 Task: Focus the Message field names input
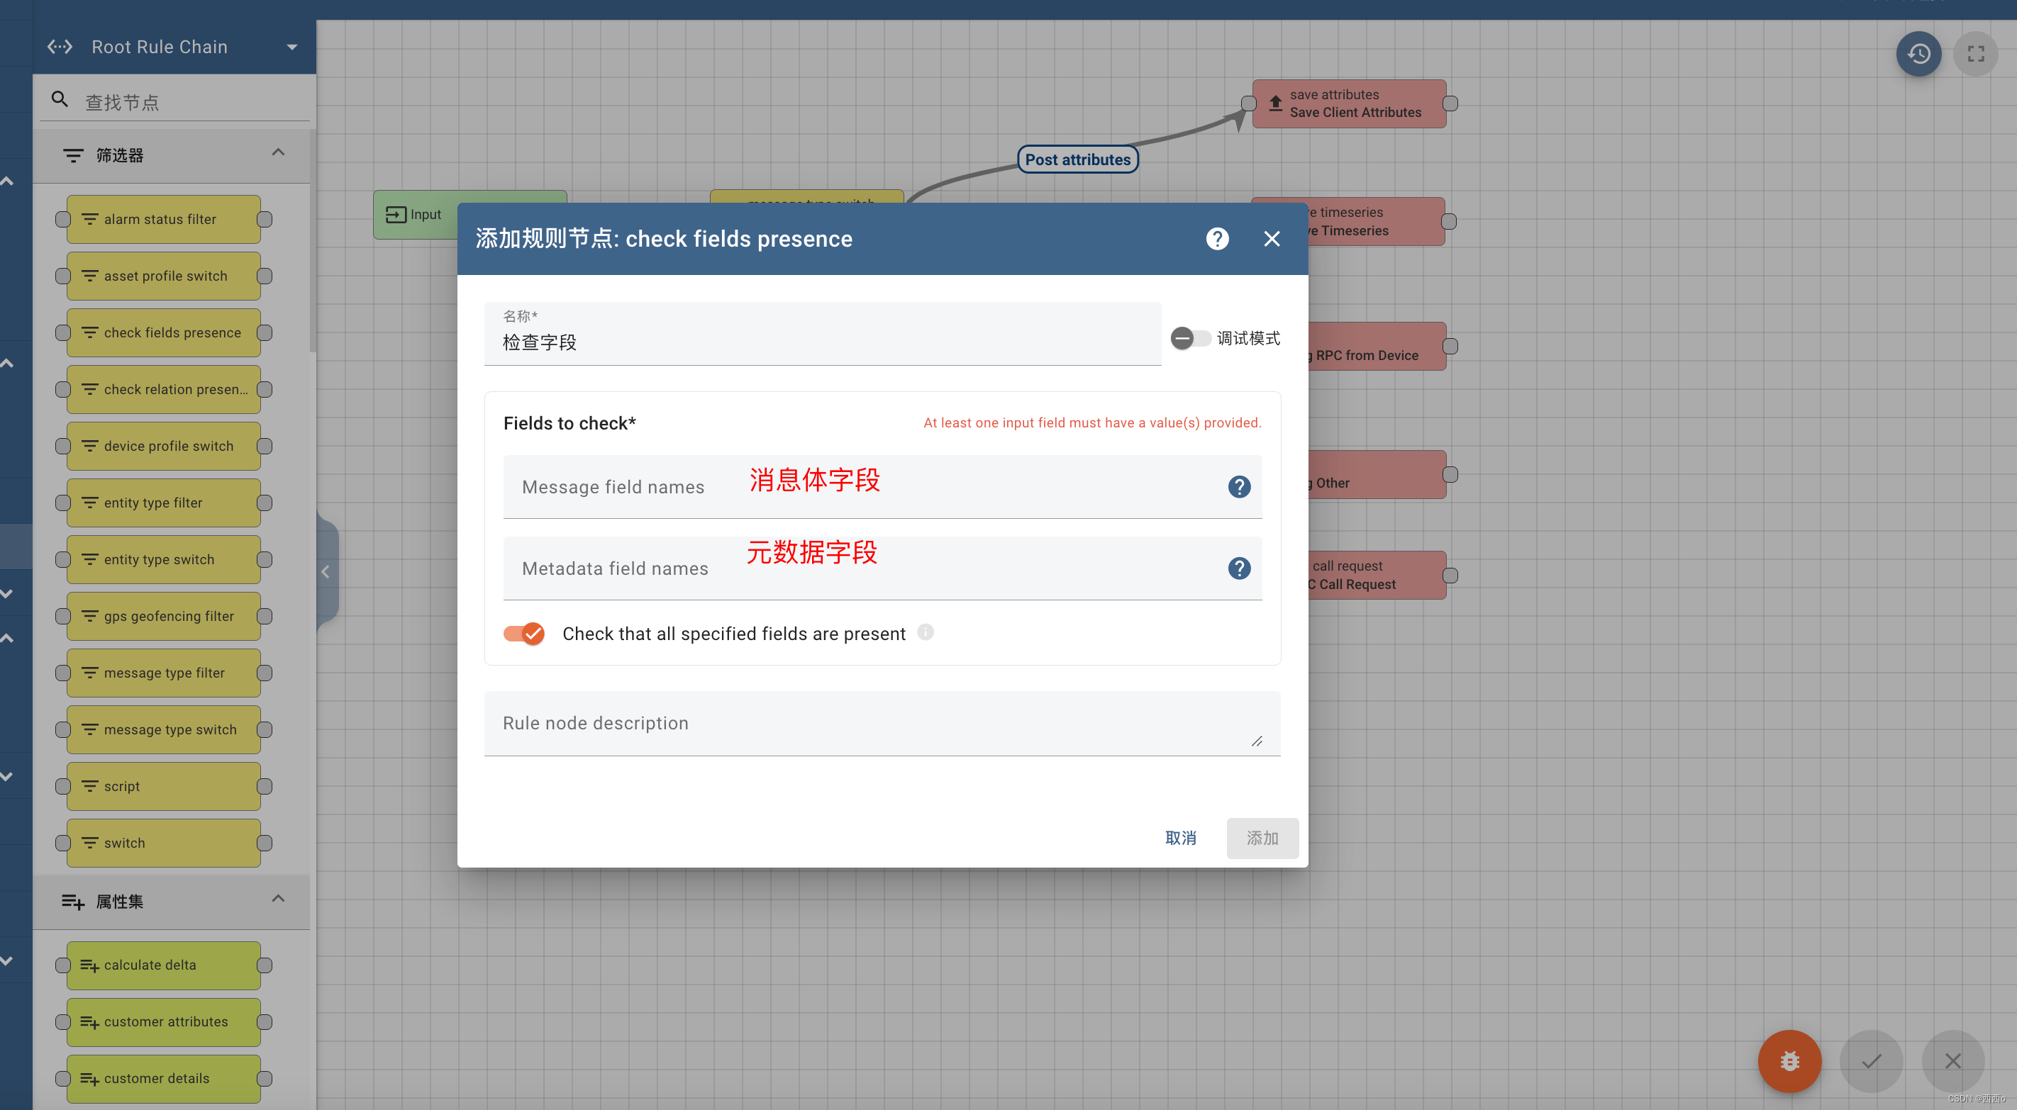coord(882,487)
